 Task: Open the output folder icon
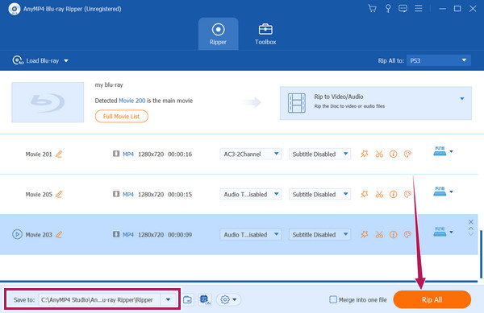(x=187, y=299)
